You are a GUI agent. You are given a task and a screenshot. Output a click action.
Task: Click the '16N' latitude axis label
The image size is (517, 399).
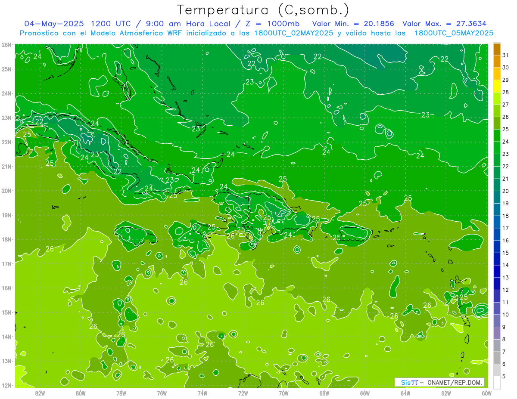click(6, 288)
